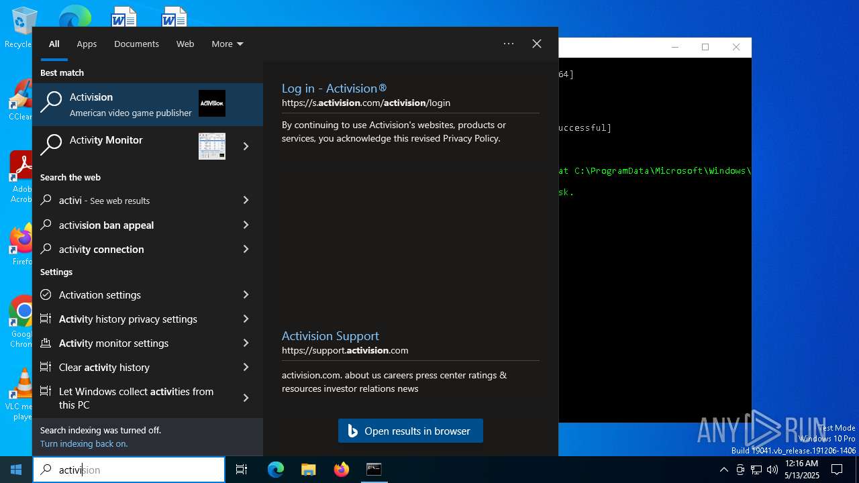The image size is (859, 483).
Task: Expand Activity history privacy settings arrow
Action: tap(246, 319)
